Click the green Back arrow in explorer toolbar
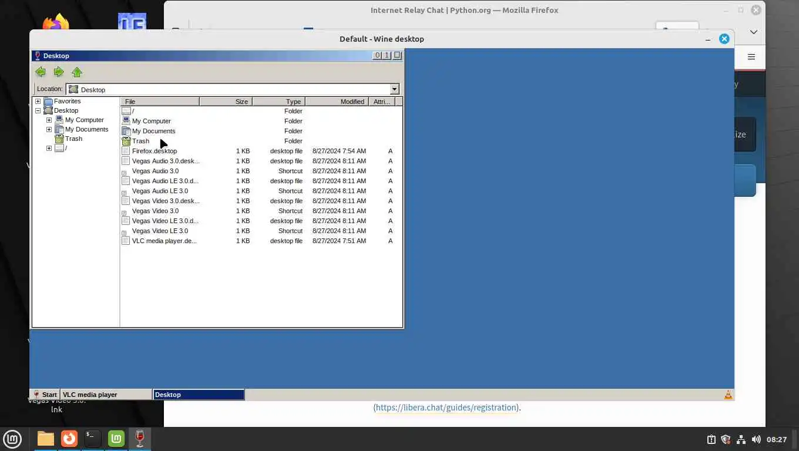The image size is (799, 451). click(x=41, y=72)
